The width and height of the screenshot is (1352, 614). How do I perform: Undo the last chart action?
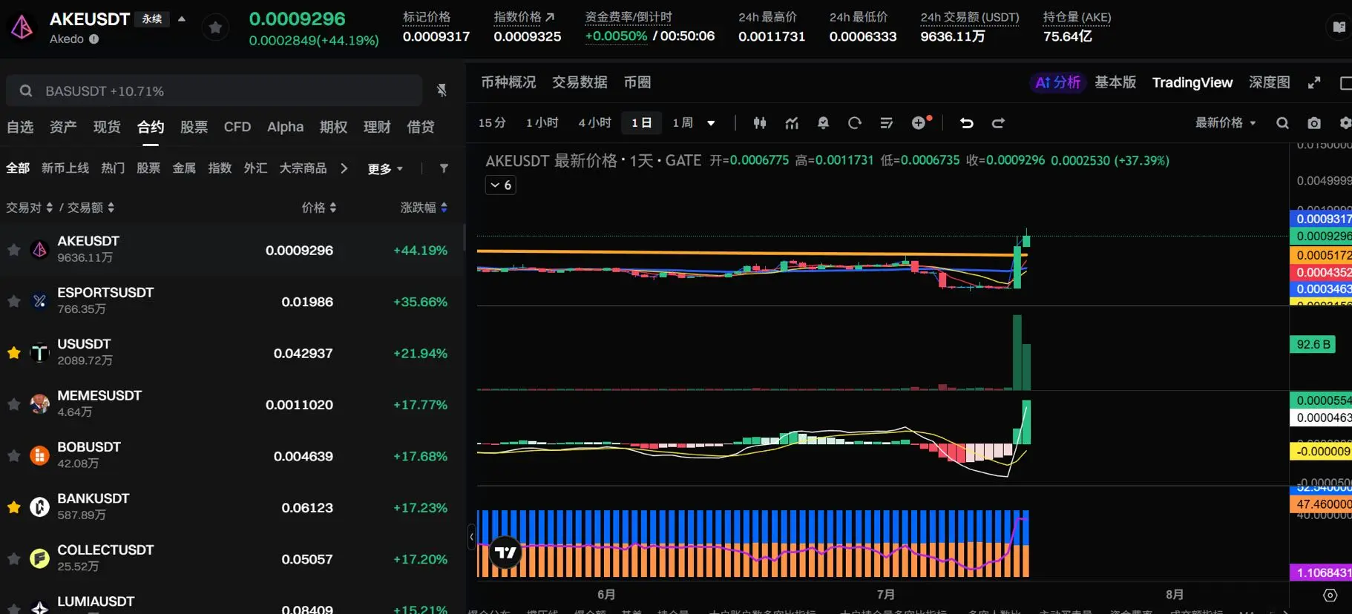pos(966,123)
